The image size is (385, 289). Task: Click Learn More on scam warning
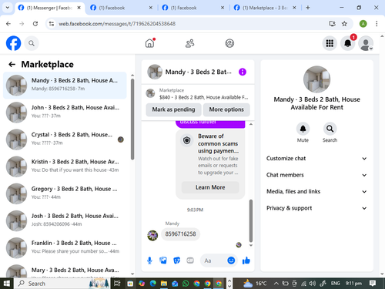click(210, 187)
